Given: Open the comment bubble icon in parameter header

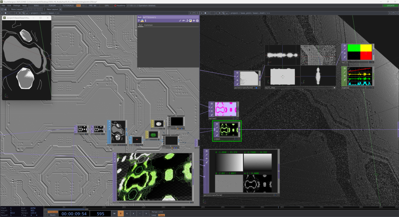Looking at the screenshot, I should [184, 21].
